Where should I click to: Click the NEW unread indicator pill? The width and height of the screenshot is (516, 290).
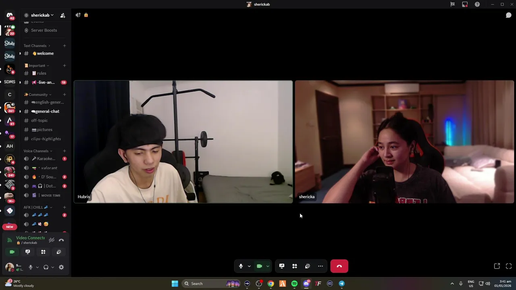click(x=10, y=227)
